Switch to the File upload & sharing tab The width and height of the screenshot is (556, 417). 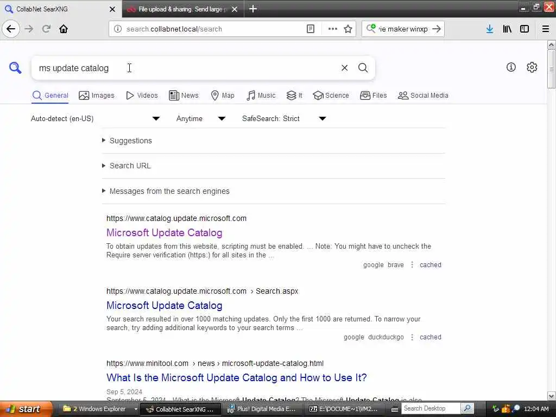pos(182,9)
